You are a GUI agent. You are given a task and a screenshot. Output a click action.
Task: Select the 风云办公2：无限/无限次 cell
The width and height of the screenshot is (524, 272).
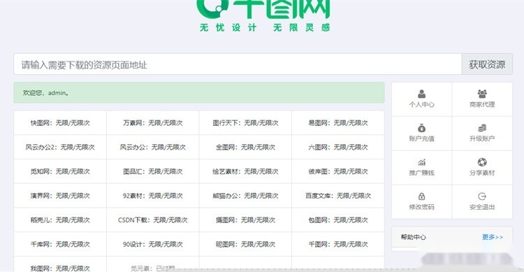click(x=60, y=147)
